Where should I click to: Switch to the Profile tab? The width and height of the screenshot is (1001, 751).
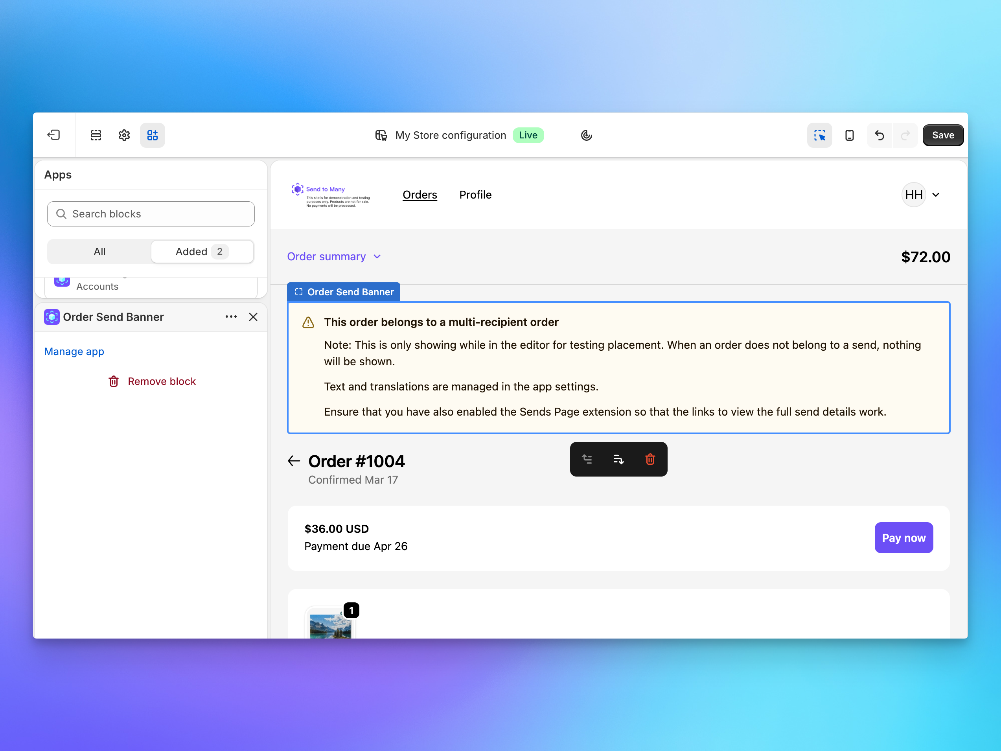[475, 195]
